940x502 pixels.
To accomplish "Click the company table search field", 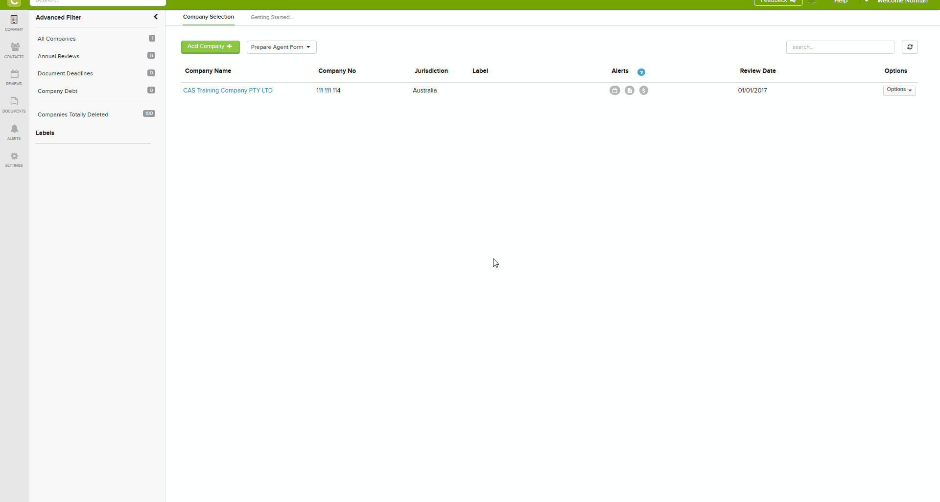I will coord(840,47).
